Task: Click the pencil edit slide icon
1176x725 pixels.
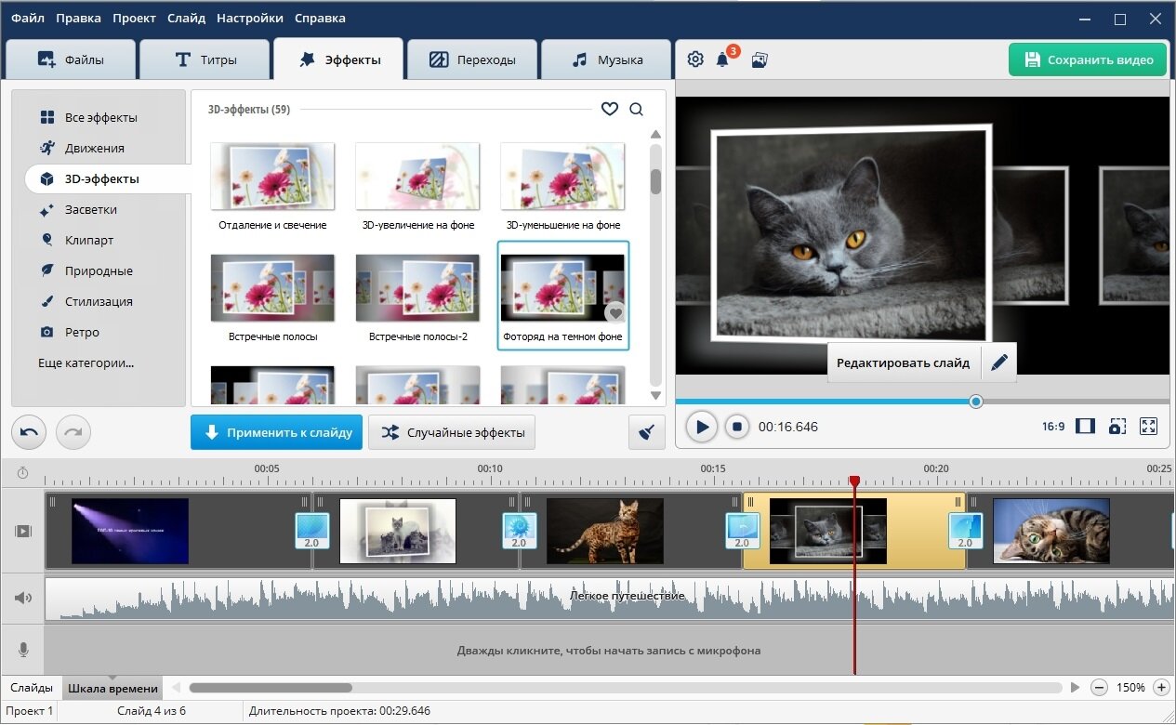Action: pyautogui.click(x=999, y=362)
